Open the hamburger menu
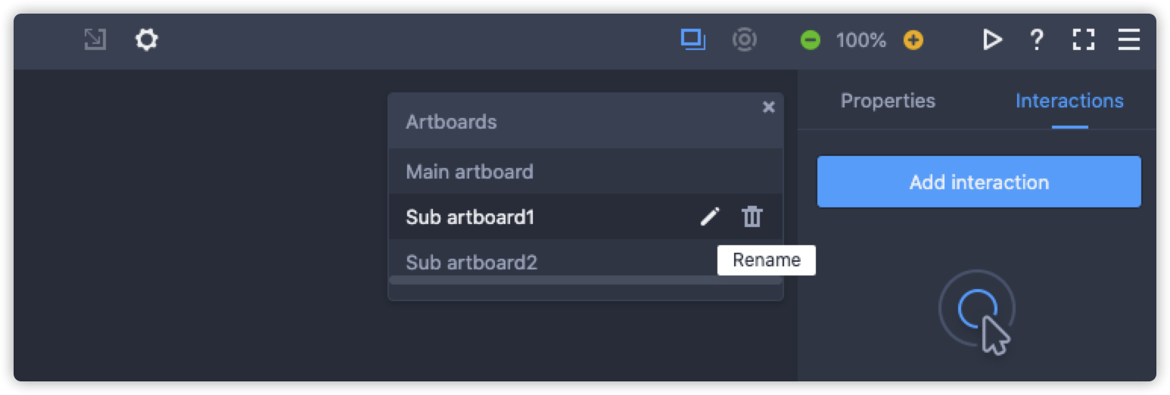Viewport: 1170px width, 395px height. [1129, 39]
